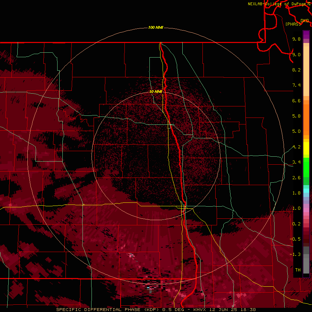This screenshot has height=312, width=312.
Task: Click the 6.6 legend value
Action: pyautogui.click(x=296, y=101)
